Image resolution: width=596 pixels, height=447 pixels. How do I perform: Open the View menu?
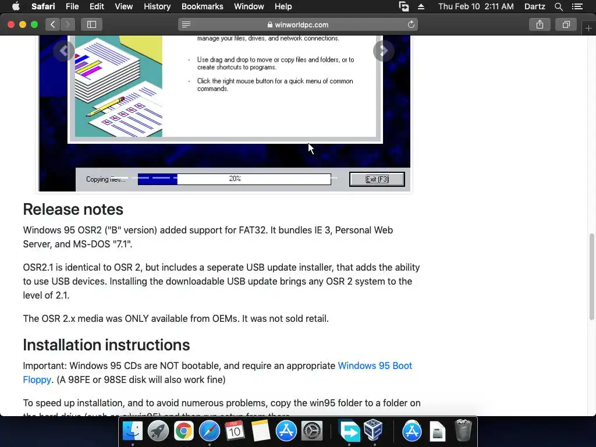tap(123, 6)
